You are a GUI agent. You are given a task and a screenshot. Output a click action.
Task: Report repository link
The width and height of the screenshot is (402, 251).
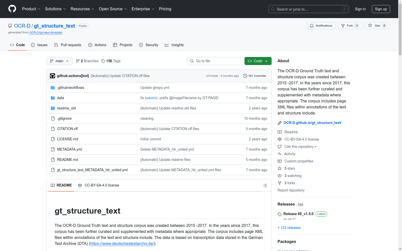pyautogui.click(x=291, y=190)
